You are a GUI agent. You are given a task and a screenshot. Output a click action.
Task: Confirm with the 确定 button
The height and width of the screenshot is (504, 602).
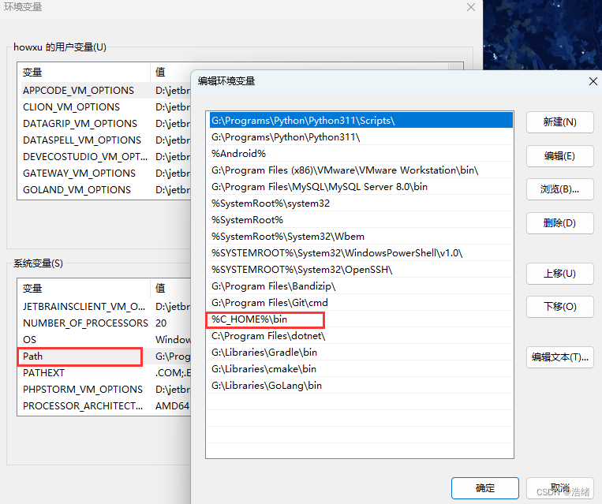coord(485,488)
